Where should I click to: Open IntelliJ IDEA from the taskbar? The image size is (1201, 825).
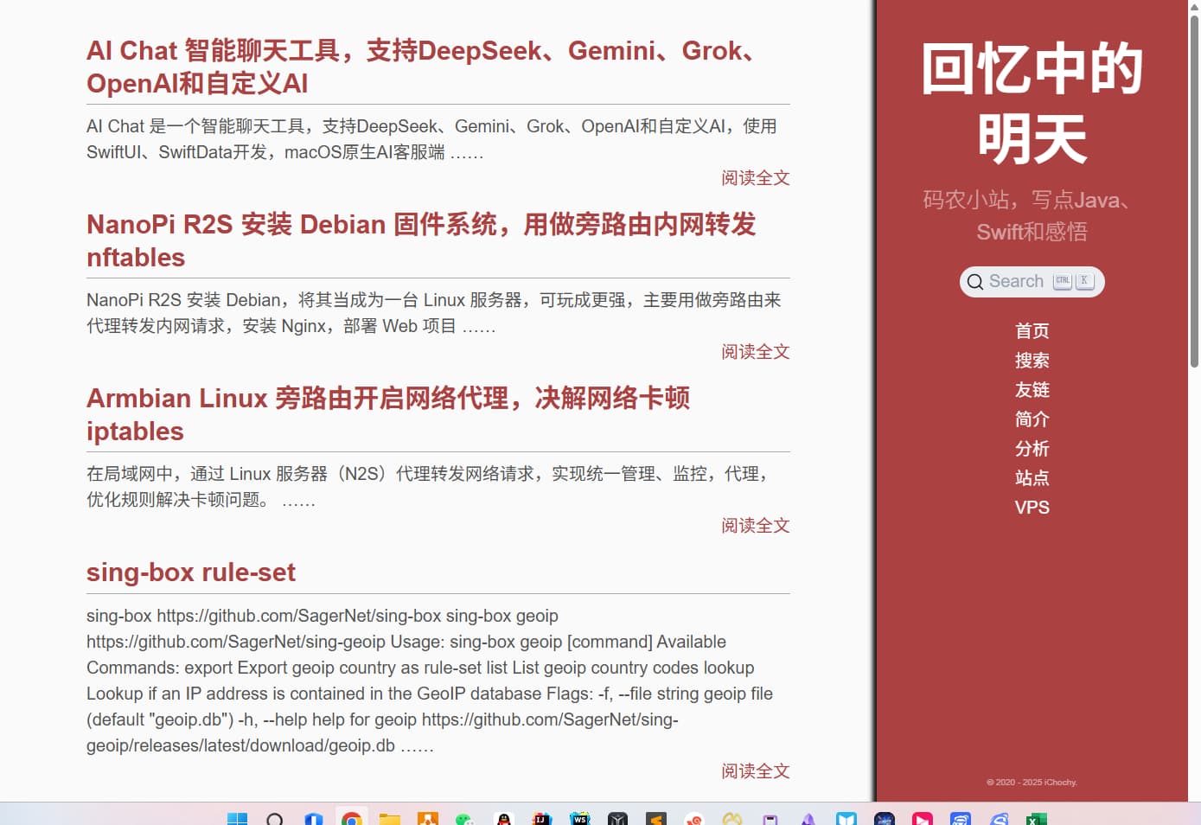542,818
